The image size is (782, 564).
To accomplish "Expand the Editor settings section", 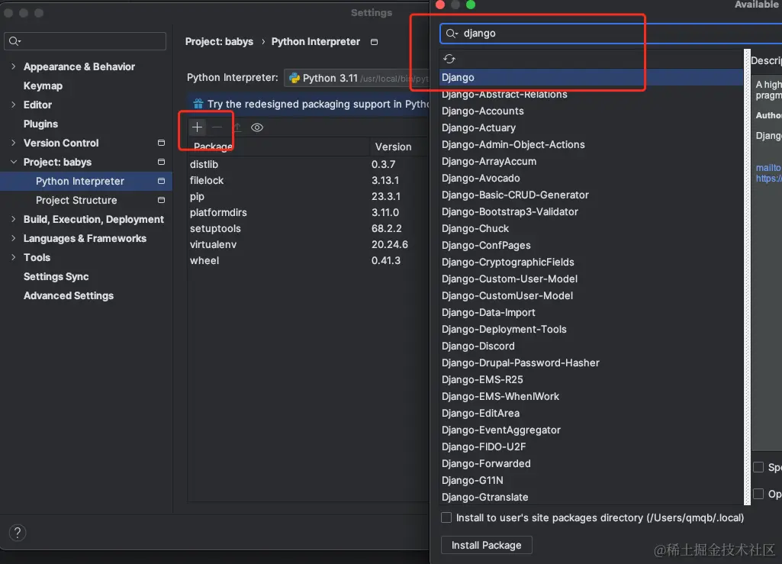I will pos(14,105).
